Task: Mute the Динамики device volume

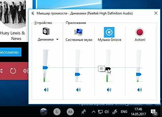Action: [46, 90]
